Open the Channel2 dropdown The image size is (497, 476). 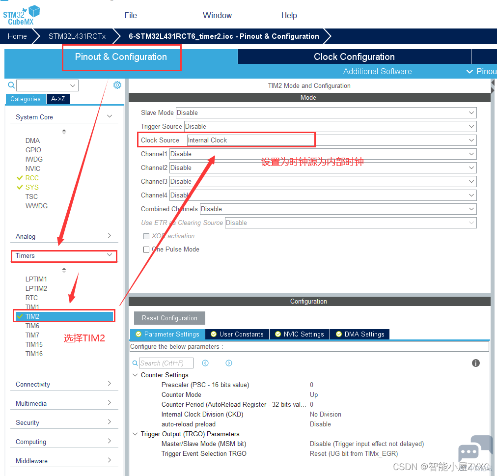pos(323,168)
